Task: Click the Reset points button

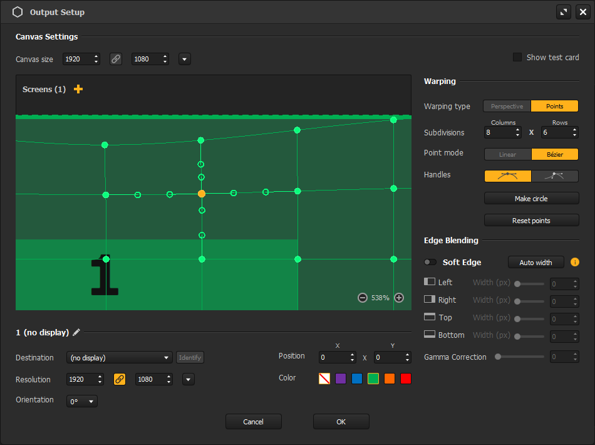Action: click(x=531, y=220)
